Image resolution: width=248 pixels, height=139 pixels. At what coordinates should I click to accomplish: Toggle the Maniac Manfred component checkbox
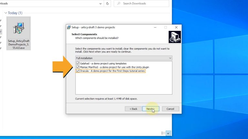pyautogui.click(x=77, y=67)
